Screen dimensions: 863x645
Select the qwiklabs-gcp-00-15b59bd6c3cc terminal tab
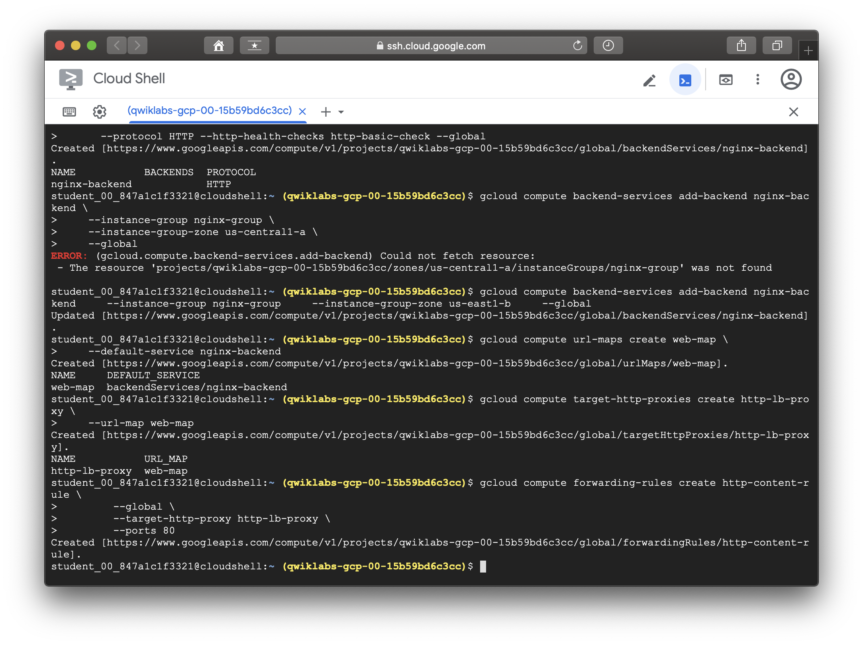point(210,110)
